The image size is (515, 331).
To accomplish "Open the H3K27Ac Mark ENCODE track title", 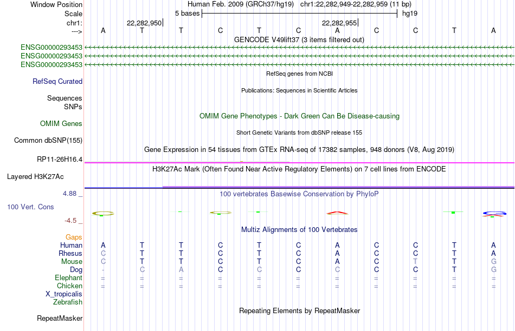I will [299, 169].
